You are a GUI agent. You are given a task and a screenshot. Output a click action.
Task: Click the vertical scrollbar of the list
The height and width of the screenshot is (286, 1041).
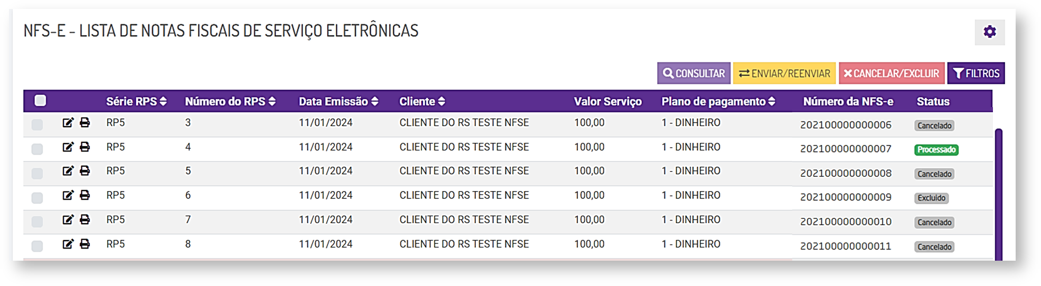coord(998,194)
